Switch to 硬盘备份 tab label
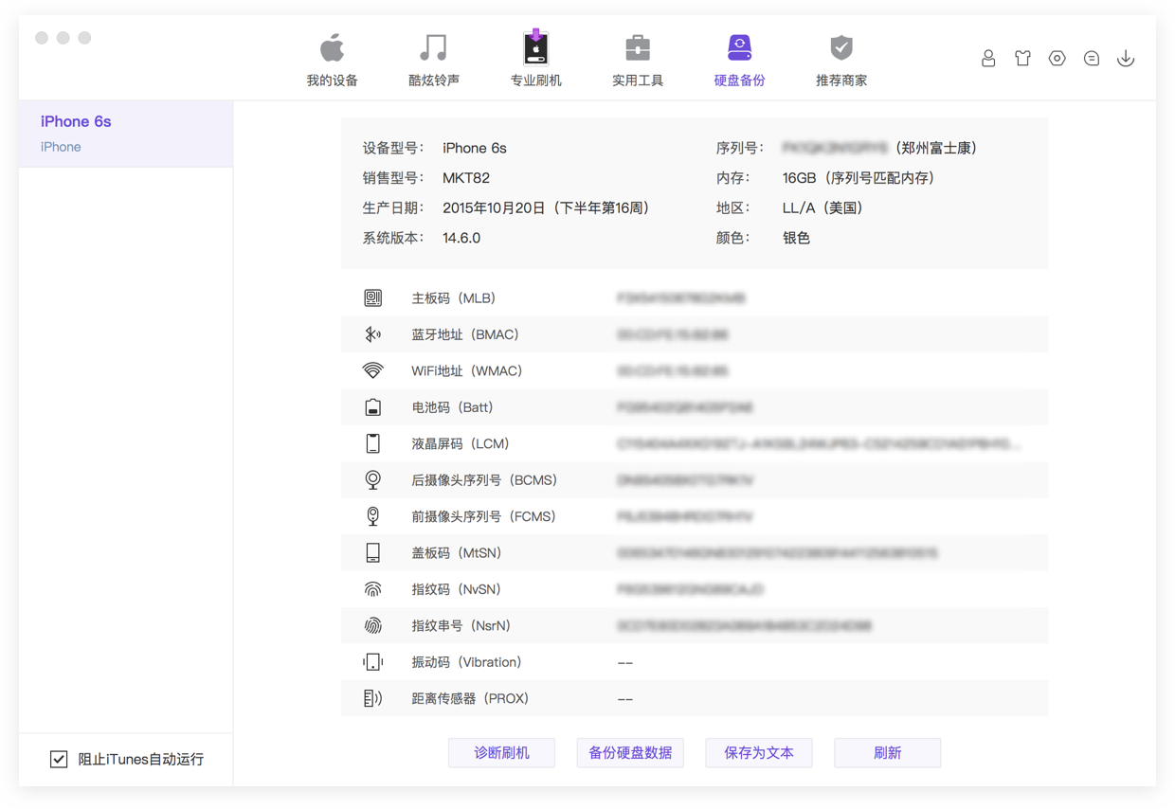The width and height of the screenshot is (1175, 809). 739,81
